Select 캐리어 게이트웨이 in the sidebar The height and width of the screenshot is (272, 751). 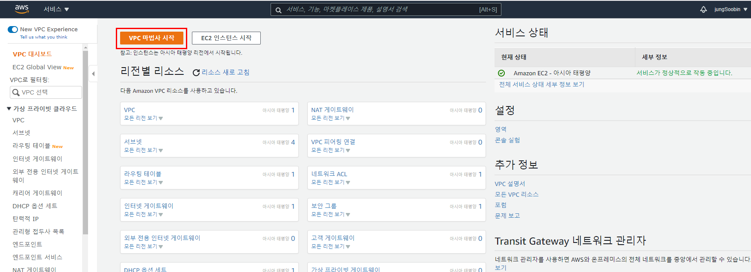point(37,193)
